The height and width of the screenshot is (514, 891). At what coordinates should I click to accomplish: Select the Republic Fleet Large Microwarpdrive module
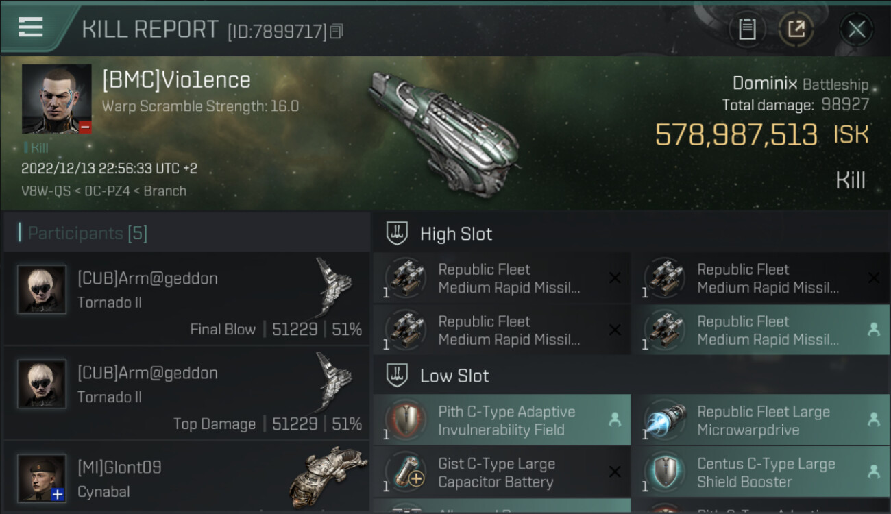761,420
